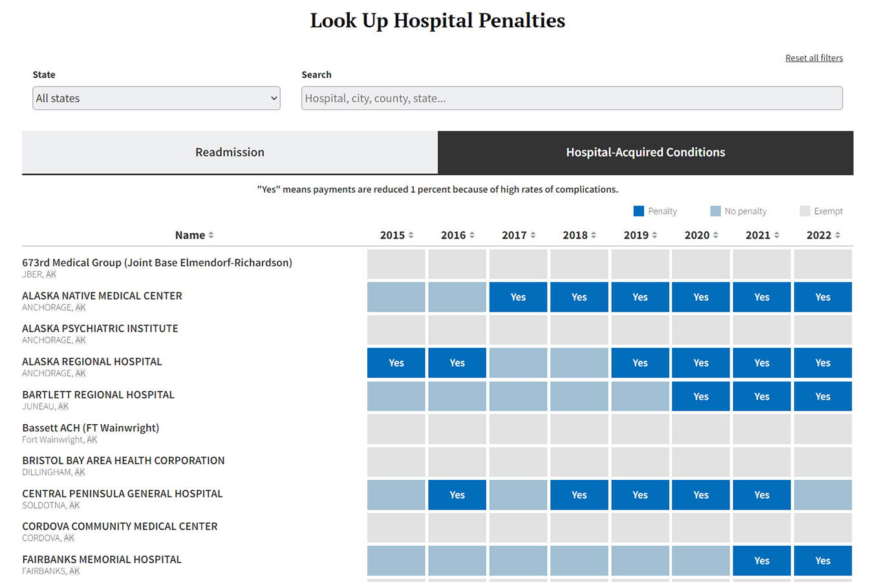Select the Hospital-Acquired Conditions tab
Image resolution: width=873 pixels, height=582 pixels.
tap(645, 153)
